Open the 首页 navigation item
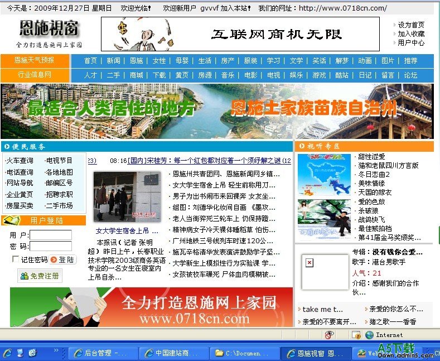The width and height of the screenshot is (440, 361). (x=90, y=61)
